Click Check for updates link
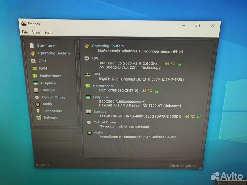The image size is (247, 185). (x=184, y=166)
